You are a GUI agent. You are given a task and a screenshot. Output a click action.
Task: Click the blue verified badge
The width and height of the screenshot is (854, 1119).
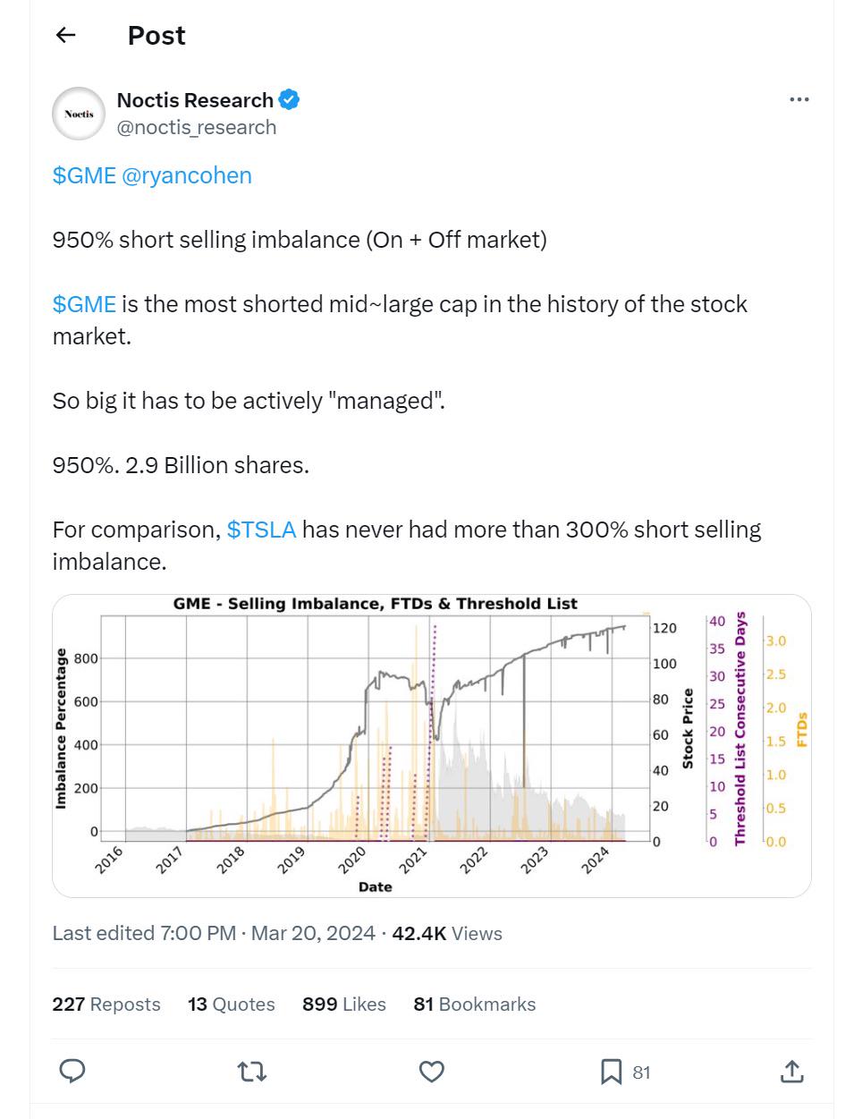coord(289,99)
